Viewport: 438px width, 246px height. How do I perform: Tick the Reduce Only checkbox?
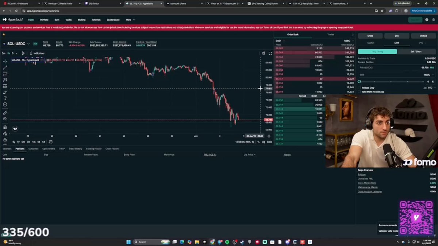pyautogui.click(x=360, y=88)
